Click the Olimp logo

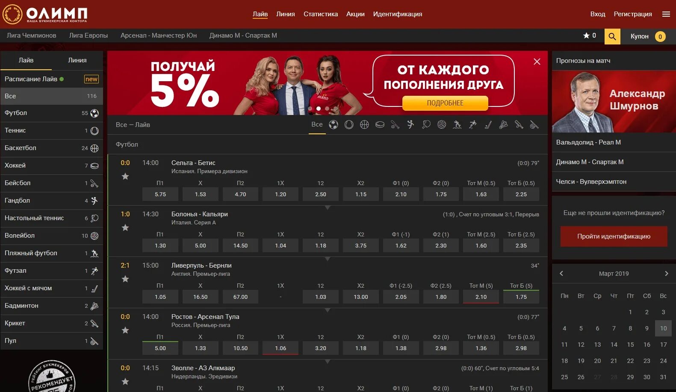tap(45, 15)
